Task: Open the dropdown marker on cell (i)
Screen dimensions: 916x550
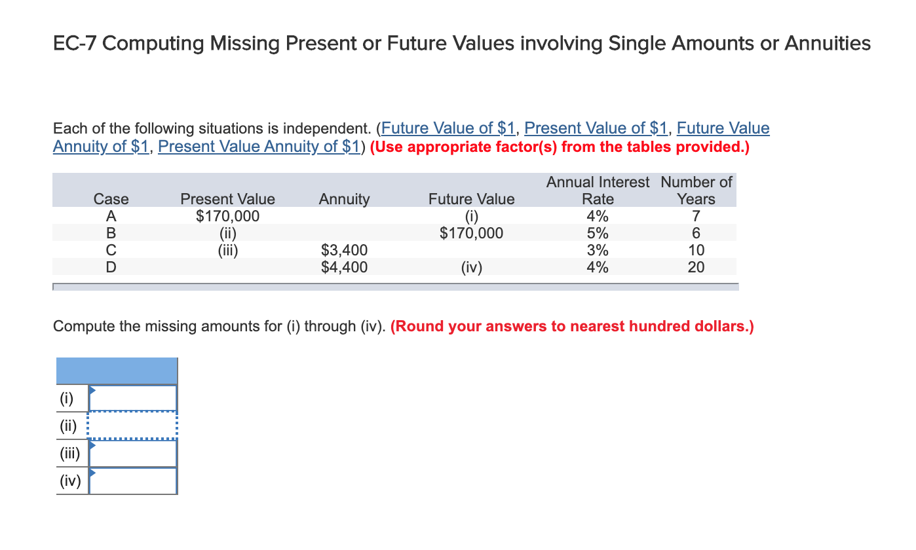Action: click(94, 390)
